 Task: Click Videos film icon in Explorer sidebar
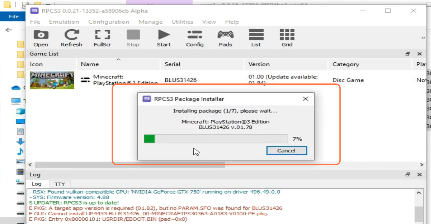click(x=20, y=172)
